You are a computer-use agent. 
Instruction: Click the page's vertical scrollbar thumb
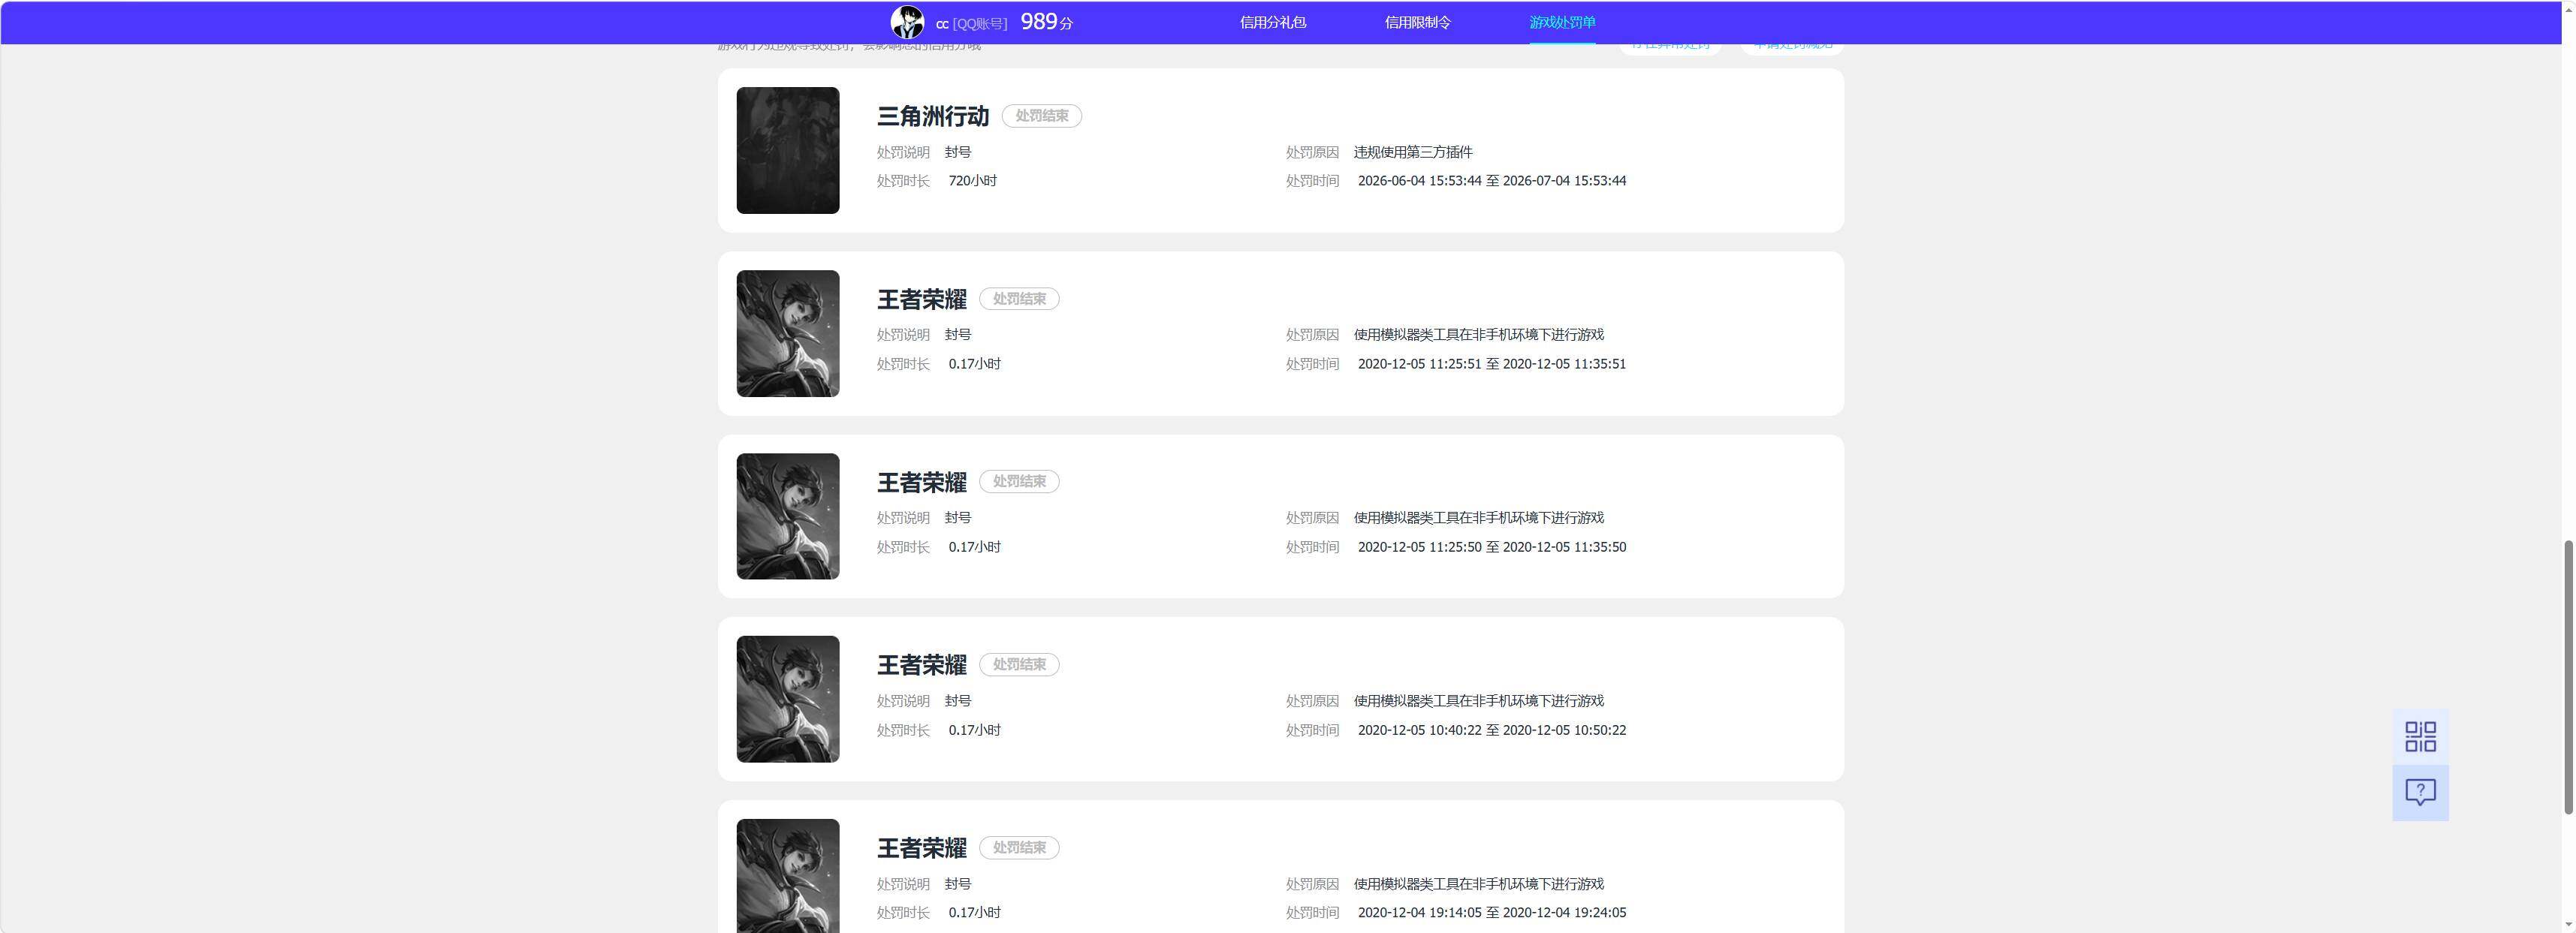(2568, 677)
